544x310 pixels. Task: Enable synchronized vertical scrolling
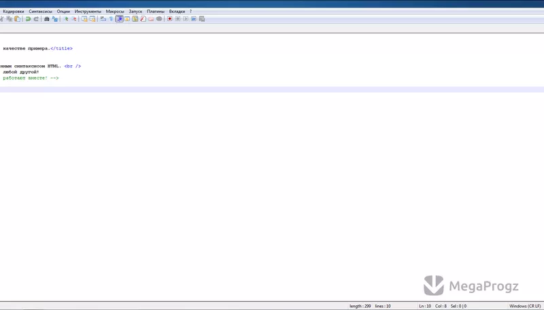pos(84,19)
